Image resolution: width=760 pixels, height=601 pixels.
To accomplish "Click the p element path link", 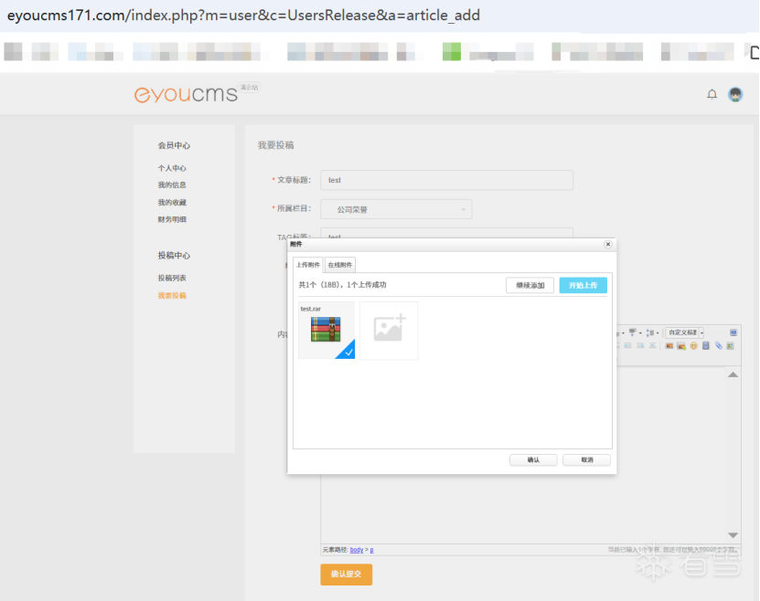I will pyautogui.click(x=371, y=550).
